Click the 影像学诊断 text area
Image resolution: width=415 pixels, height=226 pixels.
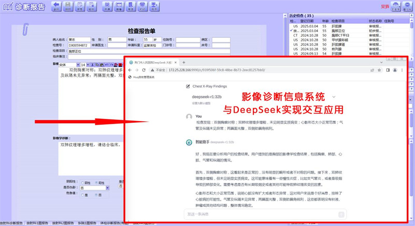coord(91,159)
